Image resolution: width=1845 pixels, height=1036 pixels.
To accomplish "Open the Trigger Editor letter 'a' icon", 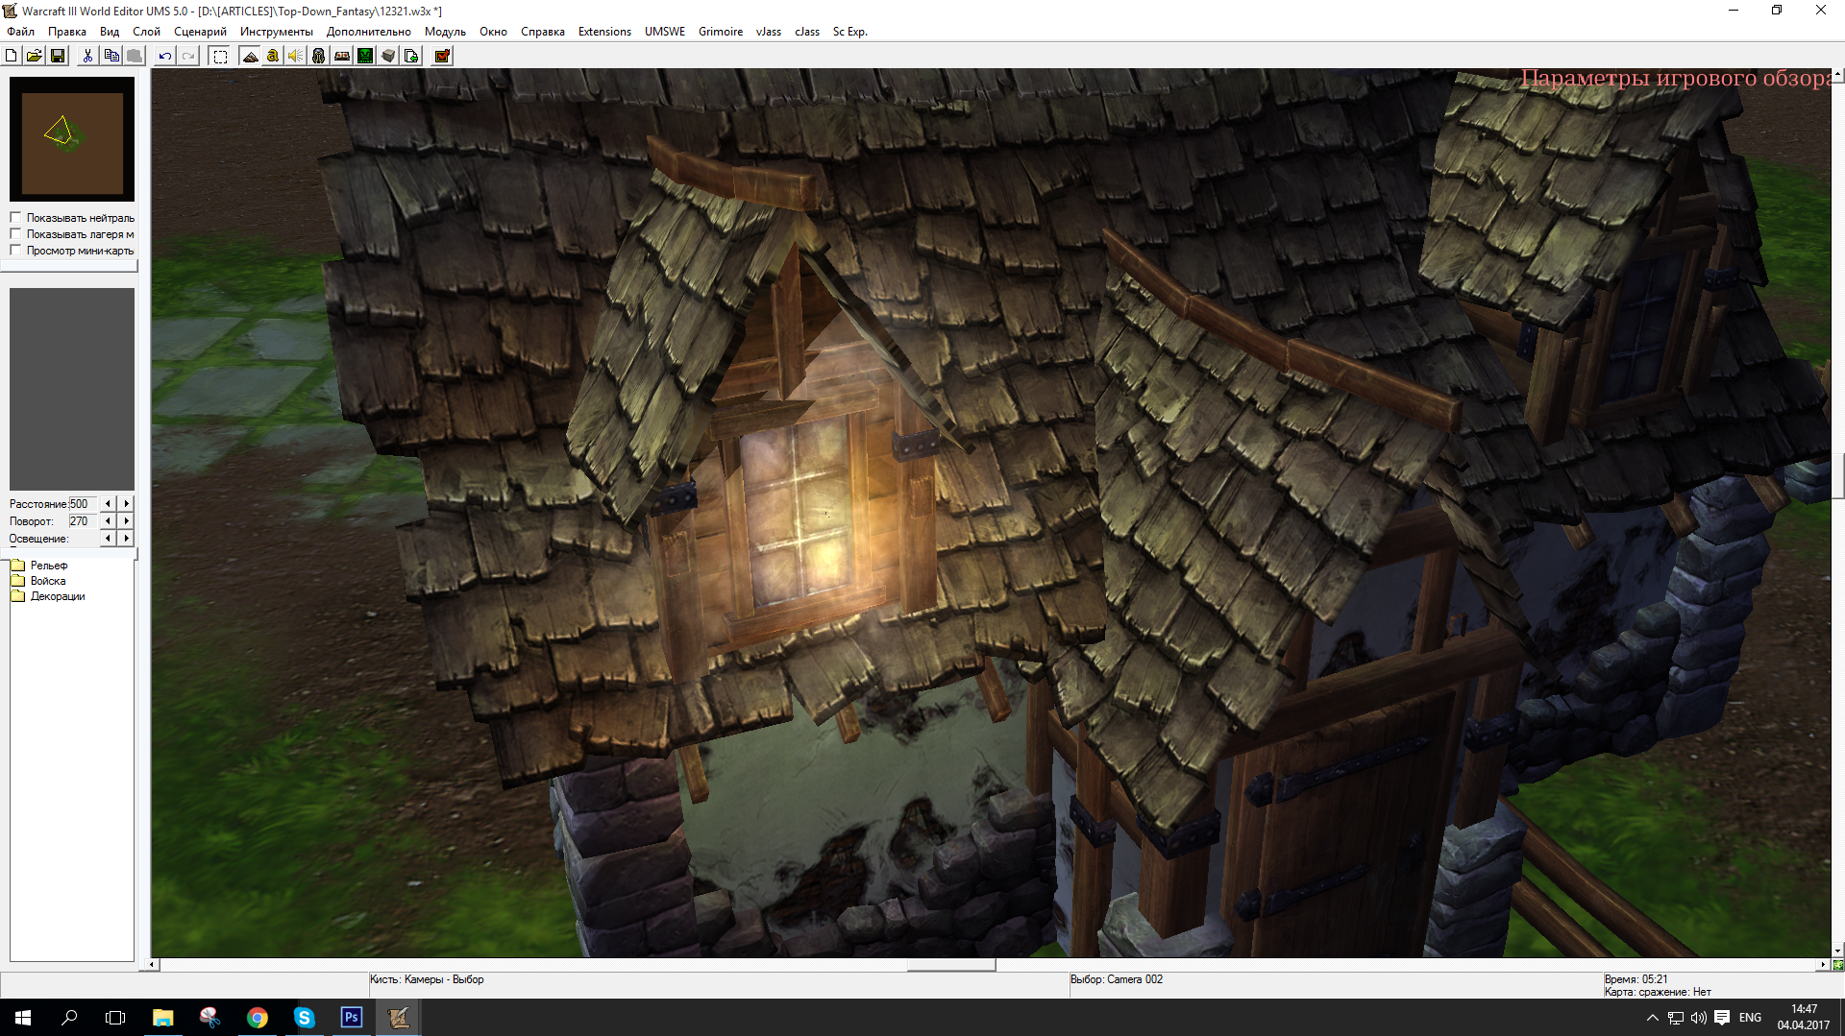I will 273,56.
